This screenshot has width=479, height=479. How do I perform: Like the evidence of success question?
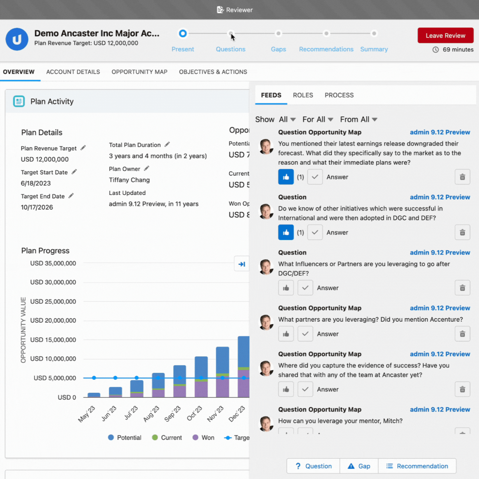click(286, 389)
